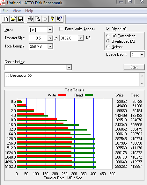Click the Print Preview toolbar icon
The width and height of the screenshot is (147, 185).
coord(38,19)
